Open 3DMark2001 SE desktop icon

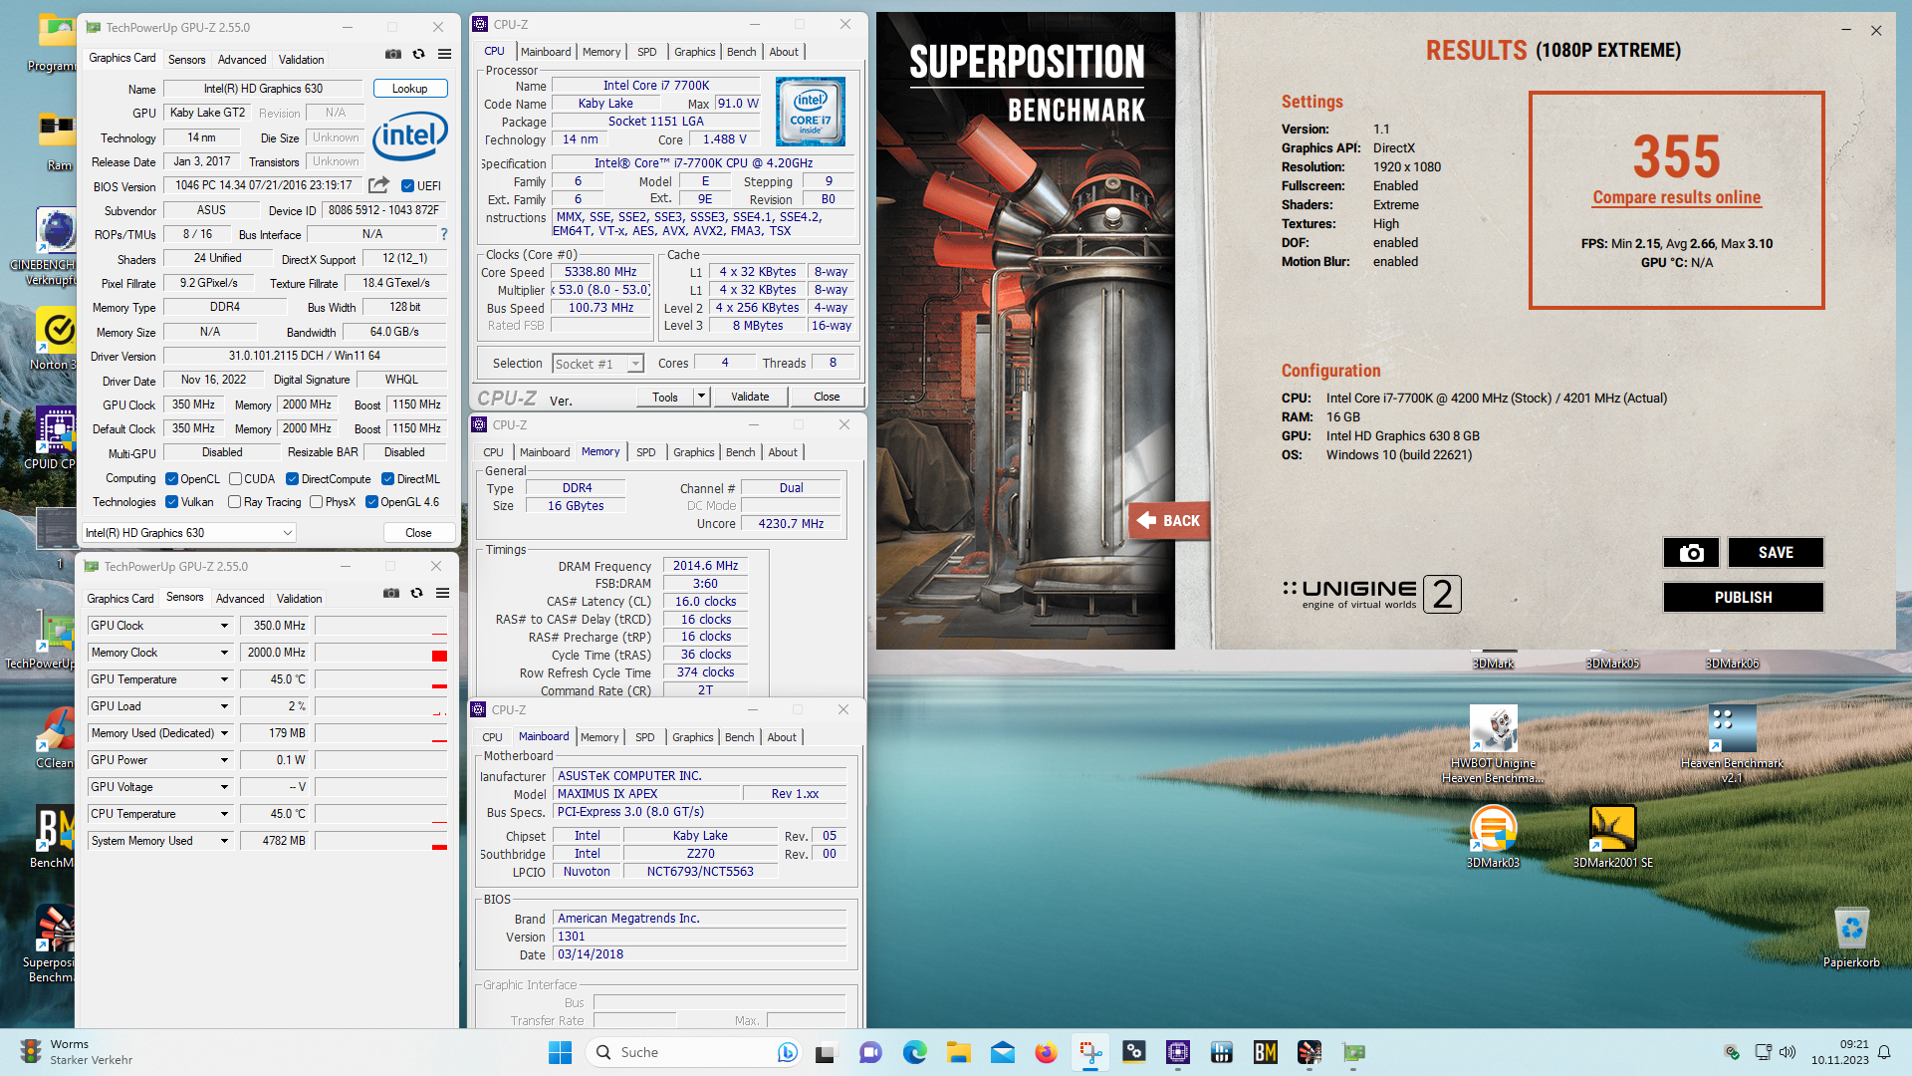click(x=1612, y=837)
